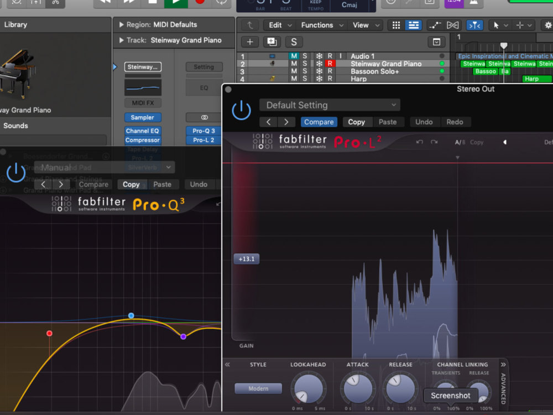Viewport: 553px width, 415px height.
Task: Open the Sampler instrument slot
Action: coord(143,117)
